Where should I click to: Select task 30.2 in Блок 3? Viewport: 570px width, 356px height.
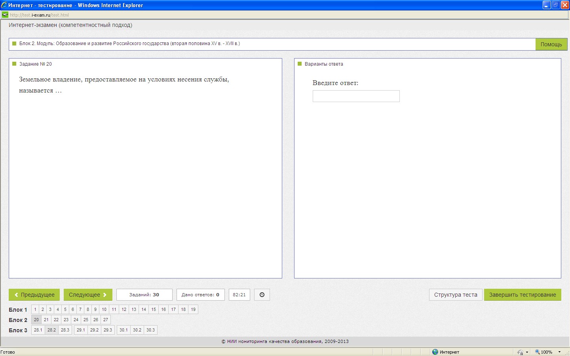point(137,330)
